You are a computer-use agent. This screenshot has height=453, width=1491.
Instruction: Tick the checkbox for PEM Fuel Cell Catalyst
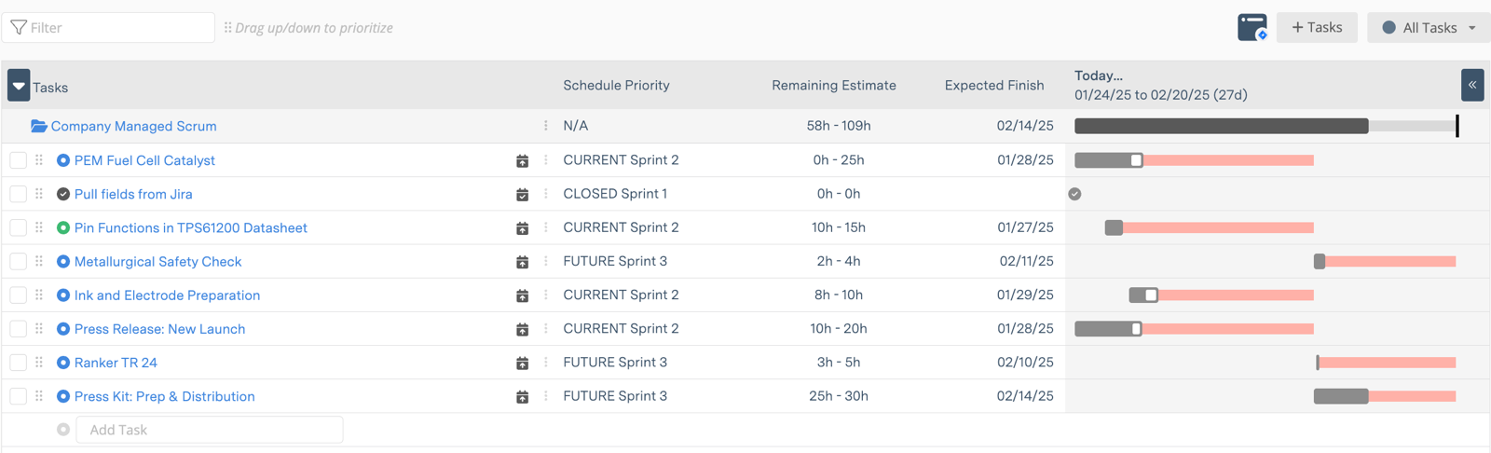click(19, 160)
